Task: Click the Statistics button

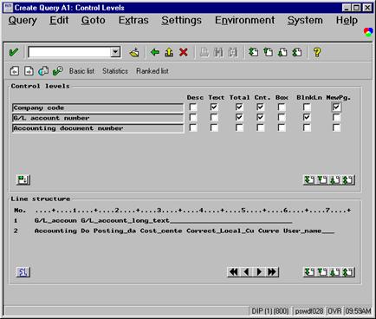Action: (x=115, y=71)
